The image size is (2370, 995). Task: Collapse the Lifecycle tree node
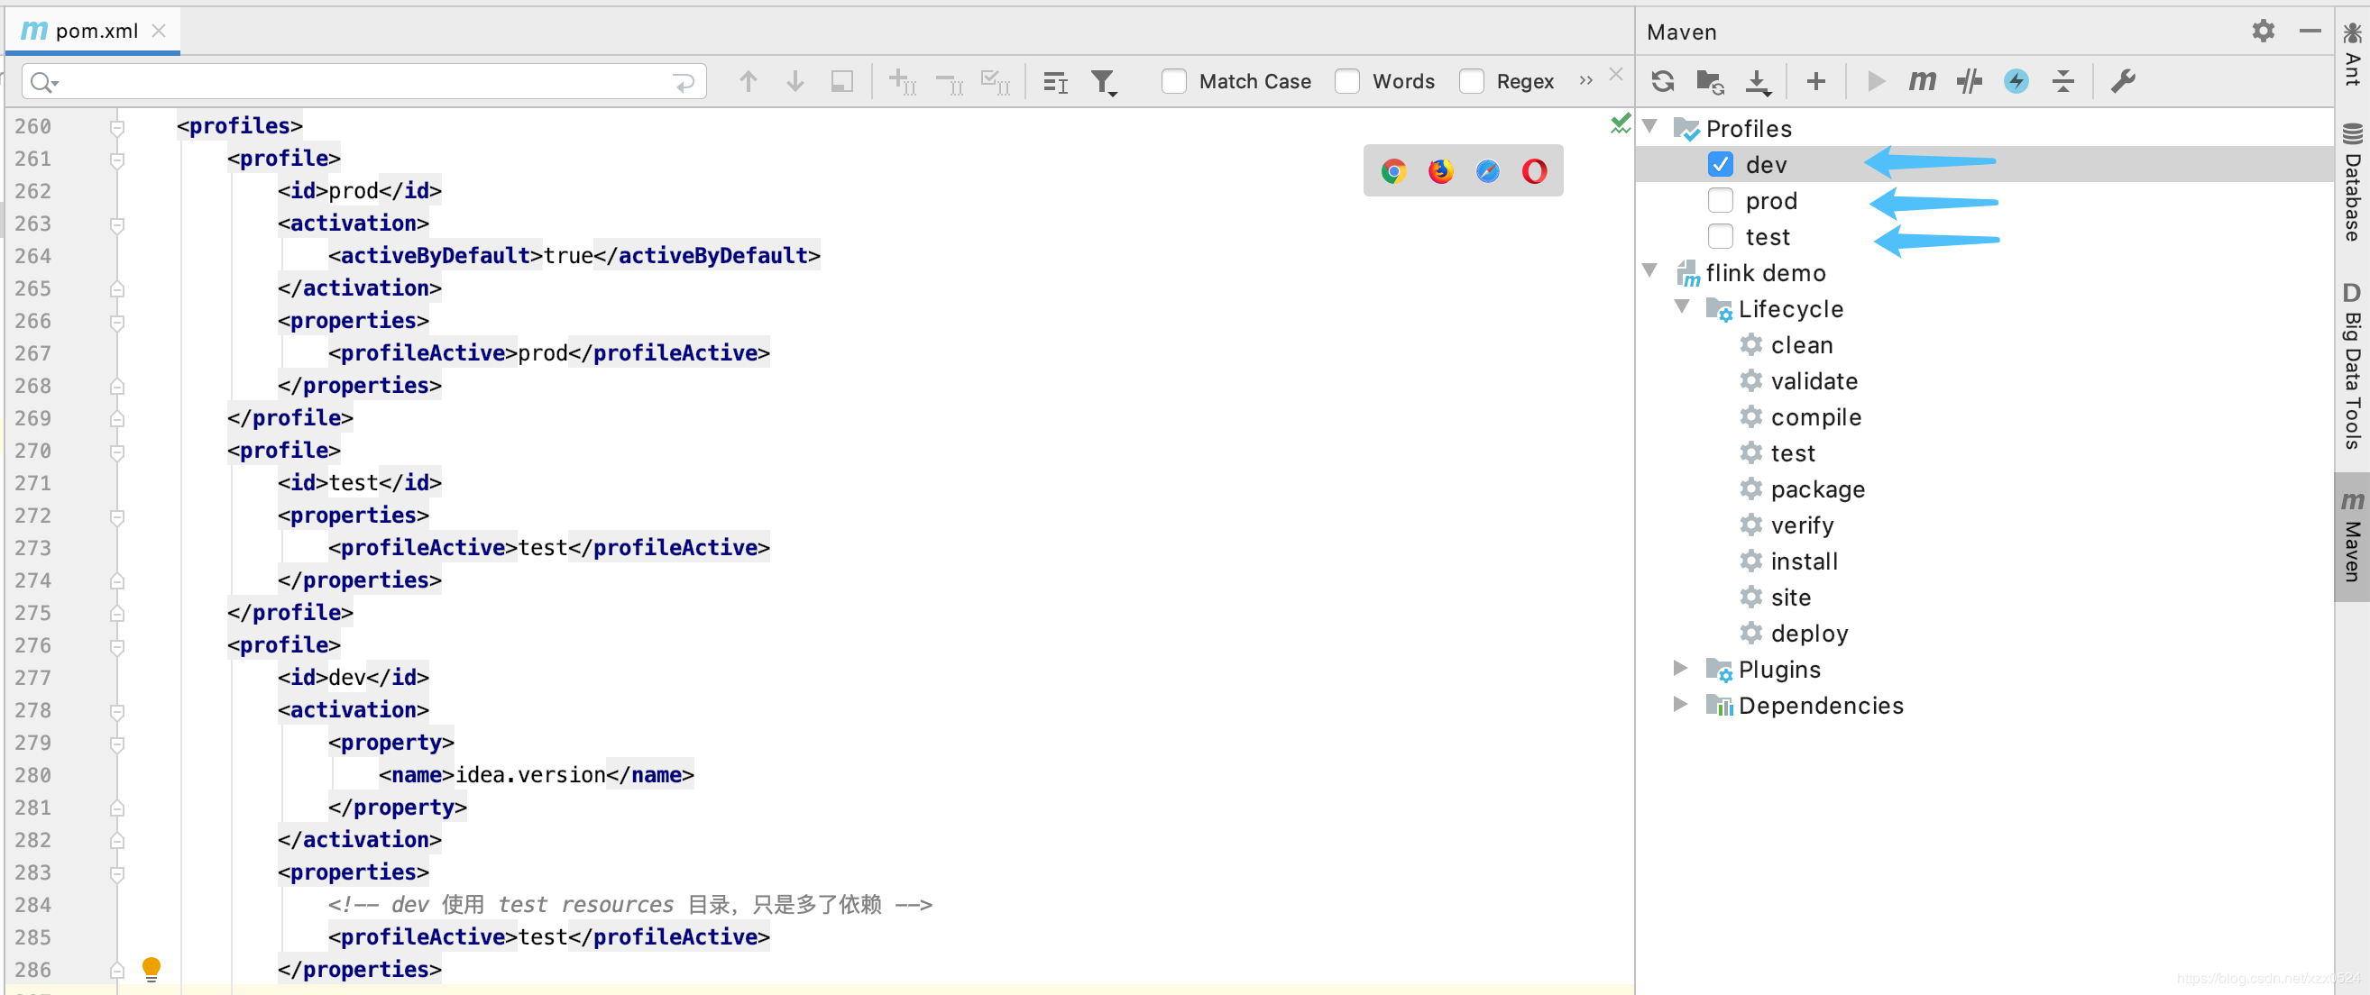click(x=1682, y=308)
